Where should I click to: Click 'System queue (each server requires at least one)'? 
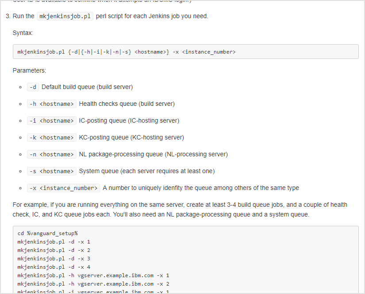[x=147, y=171]
